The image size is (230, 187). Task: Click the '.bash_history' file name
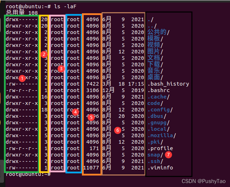tap(168, 84)
